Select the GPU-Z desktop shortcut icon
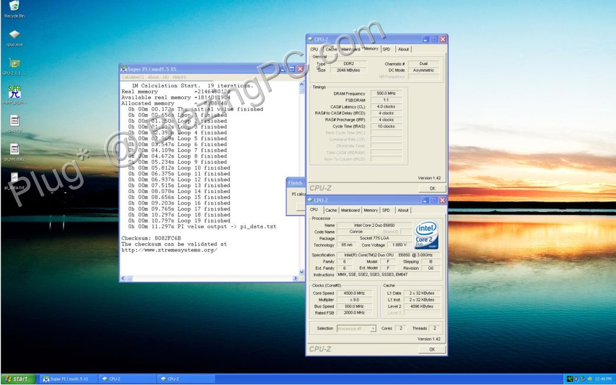Screen dimensions: 616x385 (x=14, y=63)
